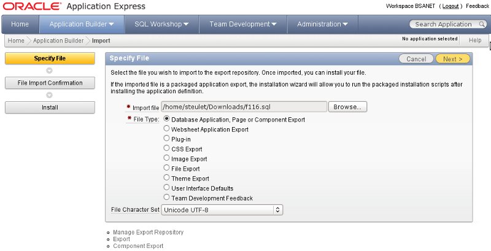This screenshot has height=251, width=491.
Task: Click the Oracle logo
Action: click(x=31, y=7)
